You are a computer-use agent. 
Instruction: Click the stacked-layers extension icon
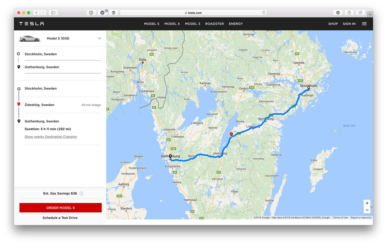coord(113,13)
